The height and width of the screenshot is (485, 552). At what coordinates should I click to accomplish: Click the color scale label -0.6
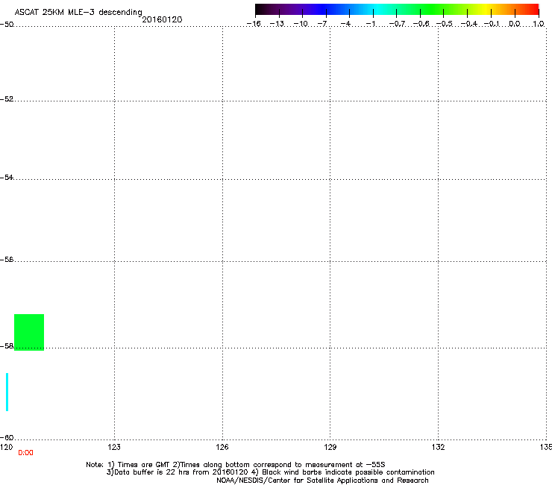click(421, 24)
